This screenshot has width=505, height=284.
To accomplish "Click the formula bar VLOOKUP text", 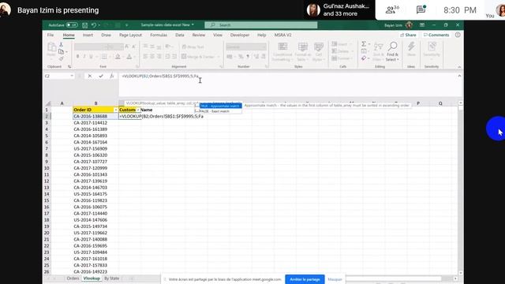I will pyautogui.click(x=160, y=76).
